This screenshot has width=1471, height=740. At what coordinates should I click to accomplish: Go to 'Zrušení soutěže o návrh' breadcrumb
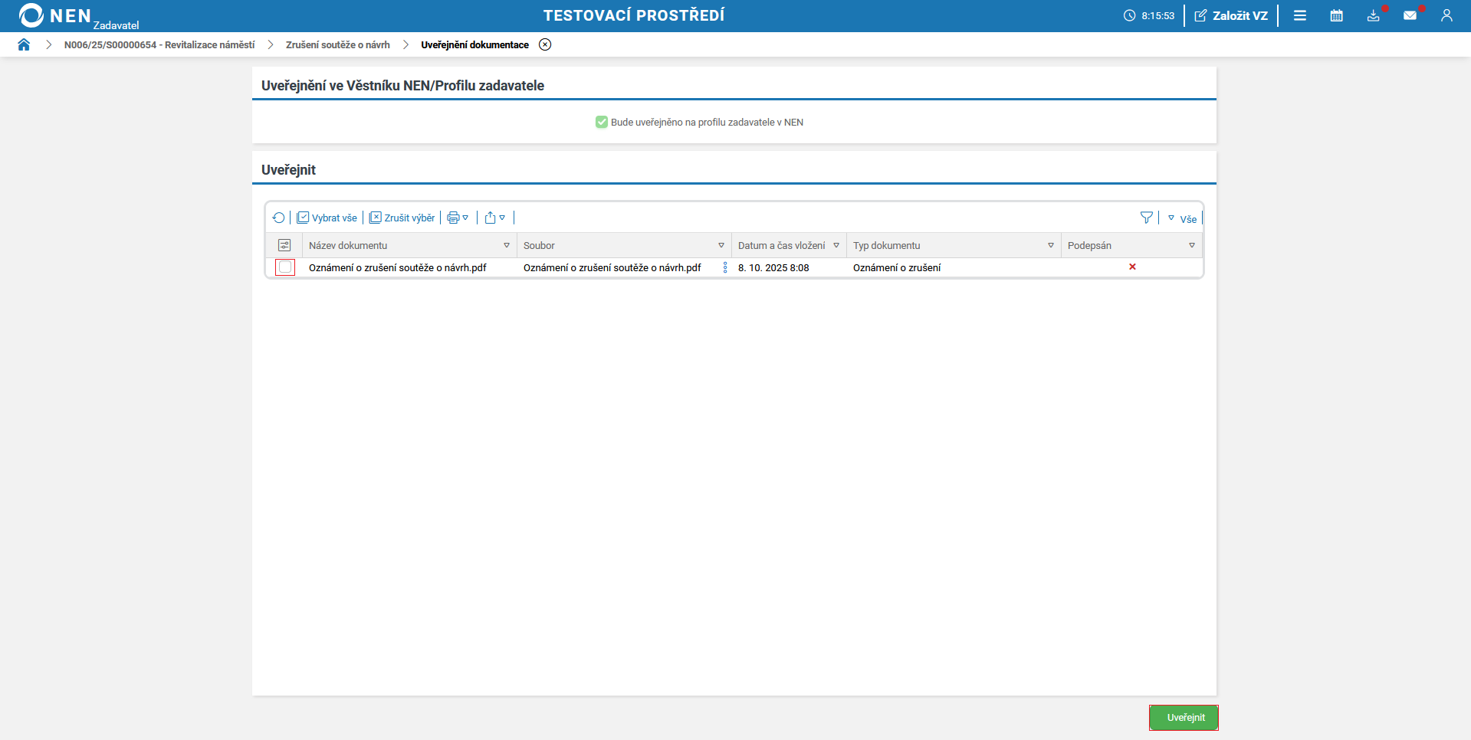click(x=337, y=45)
